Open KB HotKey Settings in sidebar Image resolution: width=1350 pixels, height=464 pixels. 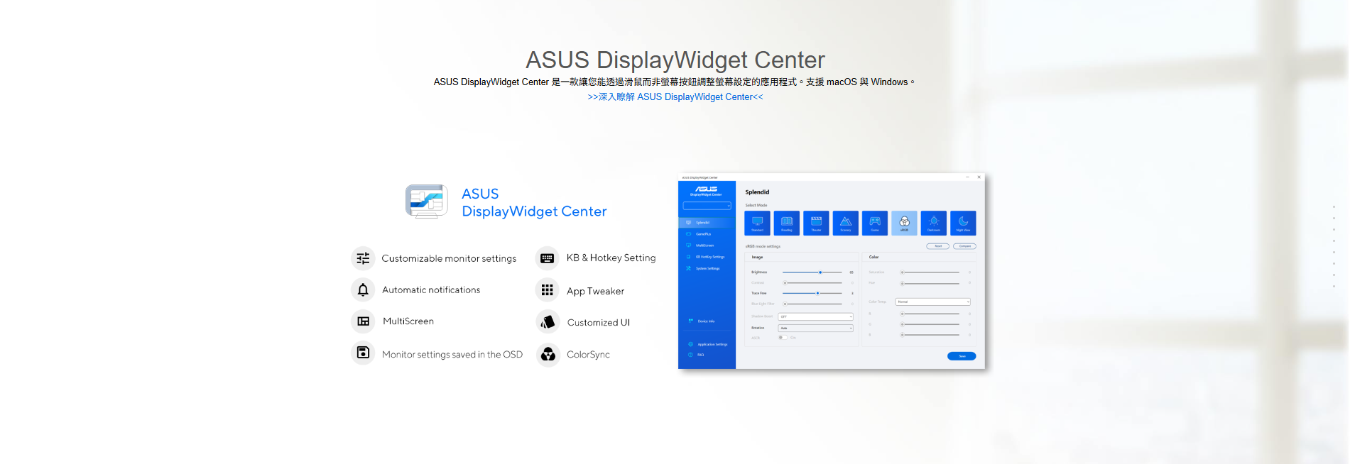pyautogui.click(x=707, y=257)
